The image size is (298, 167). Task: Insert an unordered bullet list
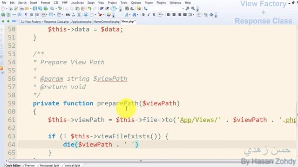tap(31, 15)
